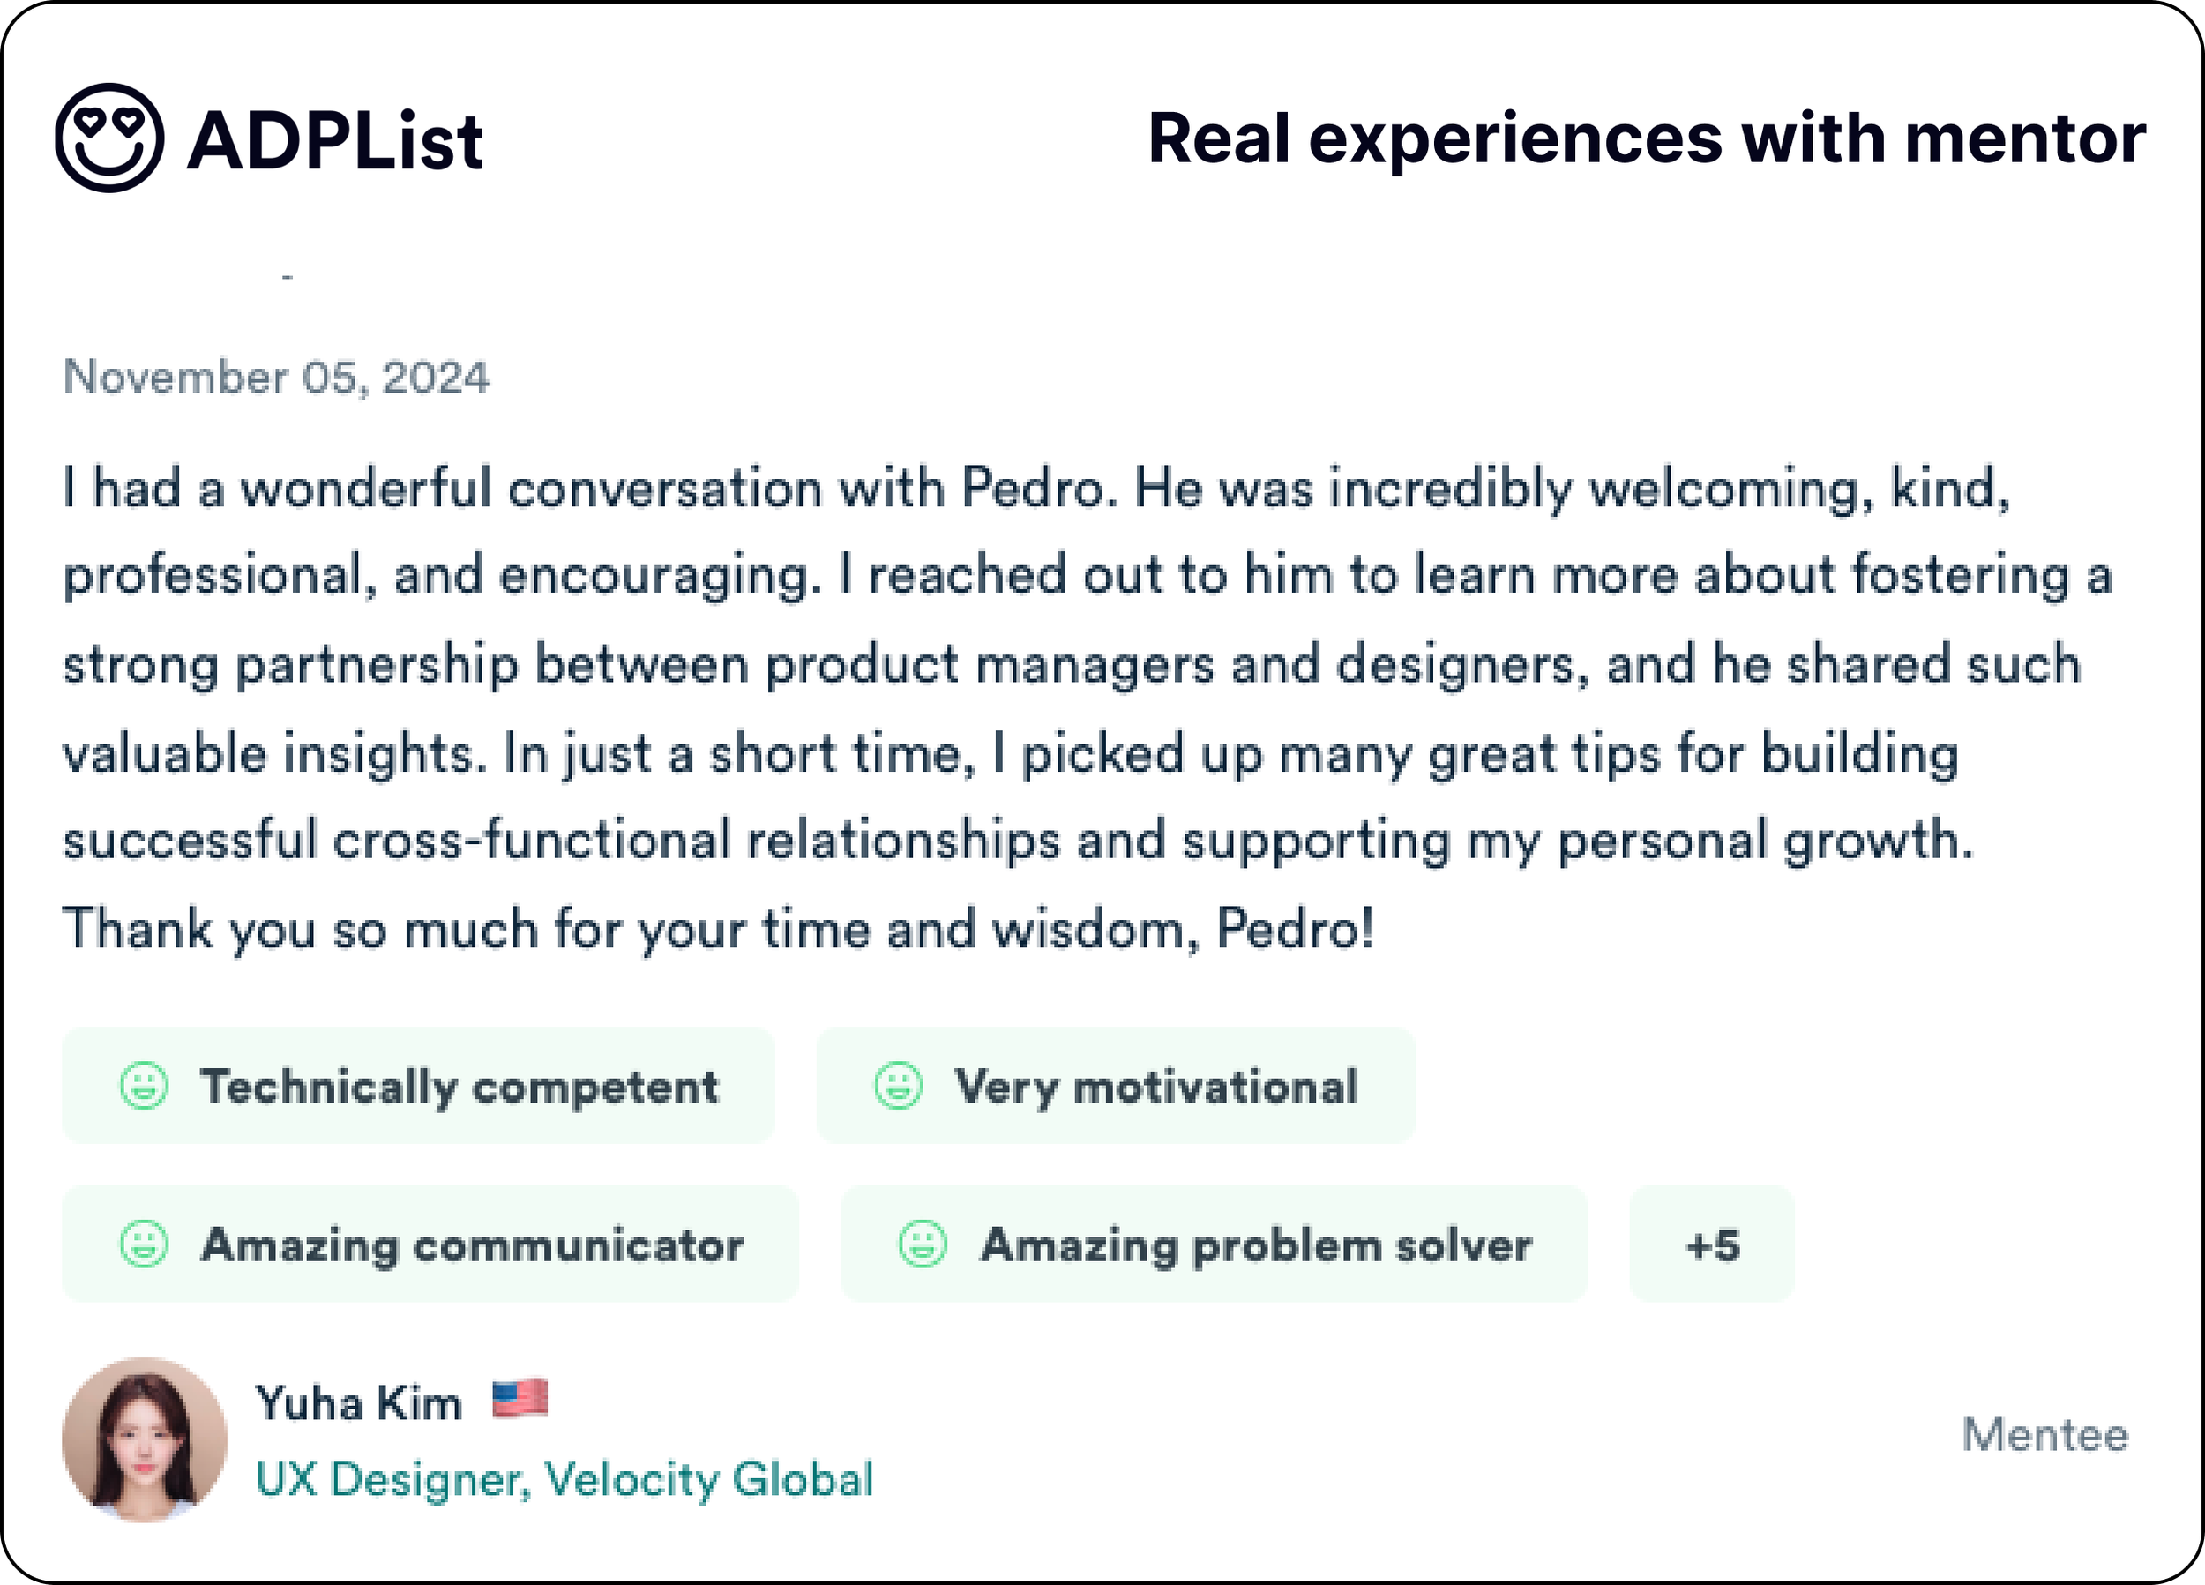Click the ADPList heart-eyes smiley logo
The width and height of the screenshot is (2205, 1585).
point(108,138)
